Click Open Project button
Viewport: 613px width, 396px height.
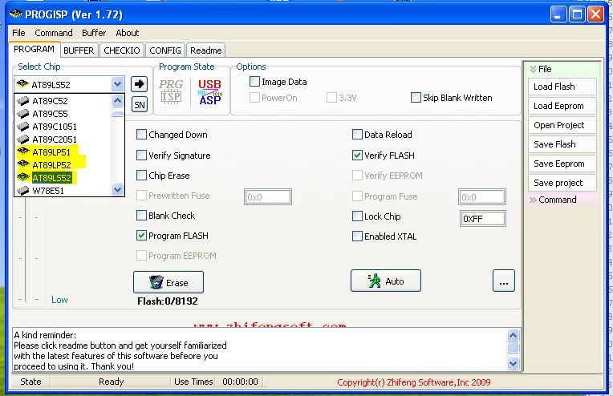pyautogui.click(x=562, y=125)
